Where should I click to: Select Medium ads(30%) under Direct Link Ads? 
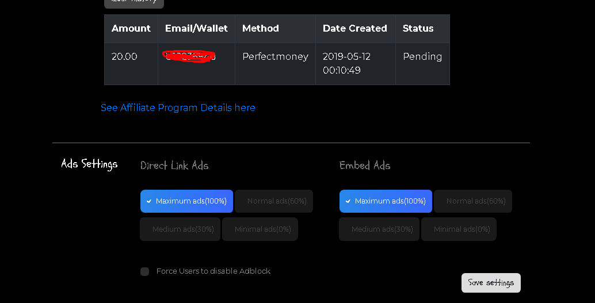pyautogui.click(x=180, y=229)
